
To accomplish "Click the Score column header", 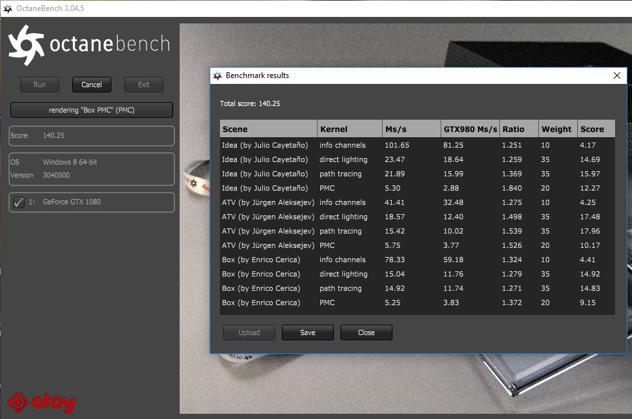I will tap(597, 129).
